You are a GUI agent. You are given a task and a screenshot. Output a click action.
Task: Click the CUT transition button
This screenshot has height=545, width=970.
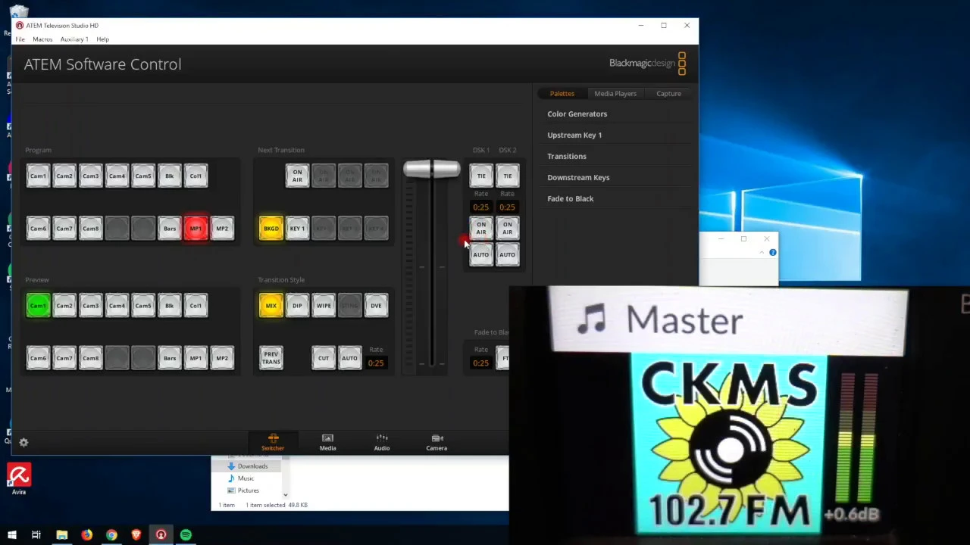coord(324,358)
